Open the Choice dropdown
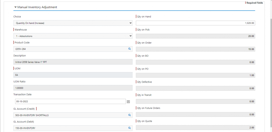The width and height of the screenshot is (272, 132). tap(73, 23)
